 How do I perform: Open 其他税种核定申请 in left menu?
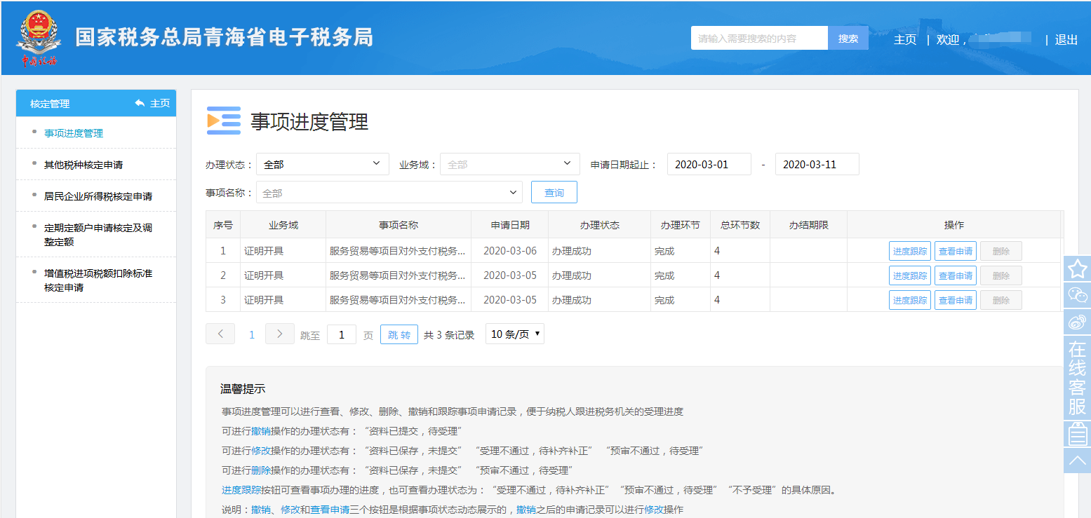(83, 165)
